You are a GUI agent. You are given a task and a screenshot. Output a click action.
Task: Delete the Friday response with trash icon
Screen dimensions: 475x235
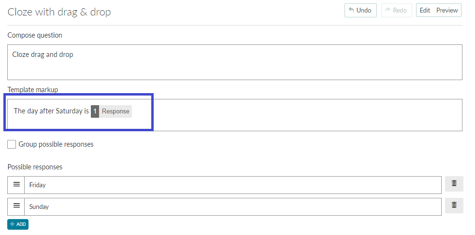[x=454, y=183]
